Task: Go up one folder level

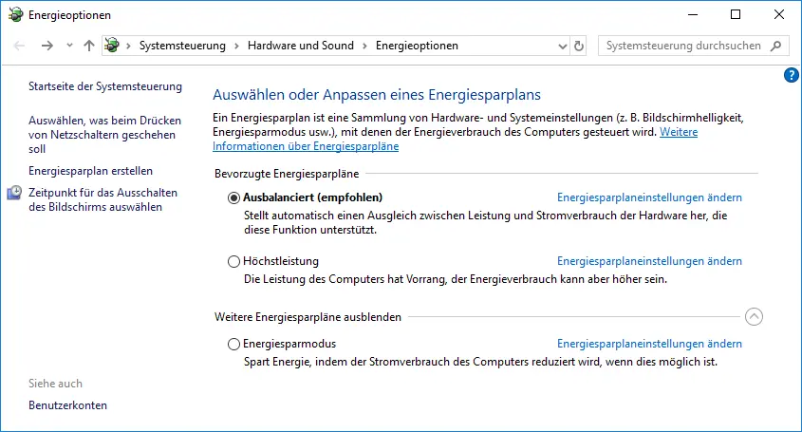Action: click(x=89, y=46)
